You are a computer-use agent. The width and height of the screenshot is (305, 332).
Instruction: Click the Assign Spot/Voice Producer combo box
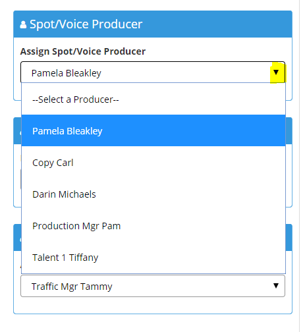pyautogui.click(x=153, y=72)
